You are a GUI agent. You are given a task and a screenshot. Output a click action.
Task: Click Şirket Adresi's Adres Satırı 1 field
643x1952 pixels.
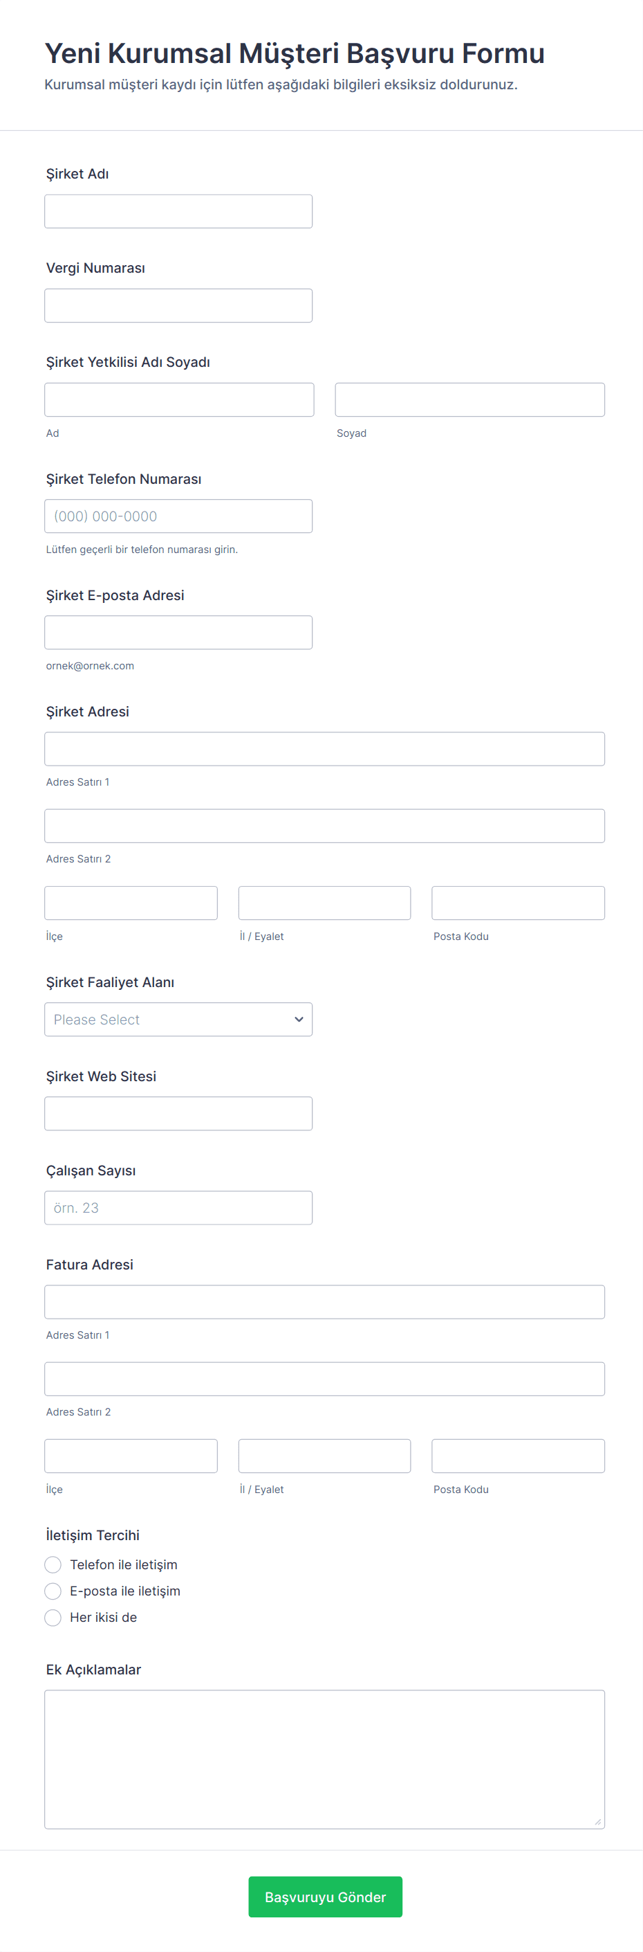click(324, 749)
